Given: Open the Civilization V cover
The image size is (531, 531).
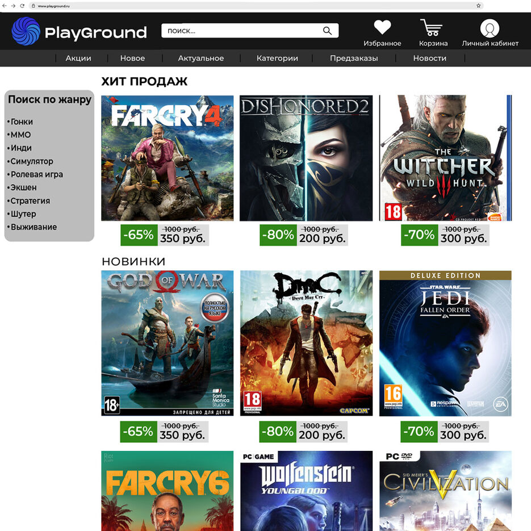Looking at the screenshot, I should coord(445,491).
